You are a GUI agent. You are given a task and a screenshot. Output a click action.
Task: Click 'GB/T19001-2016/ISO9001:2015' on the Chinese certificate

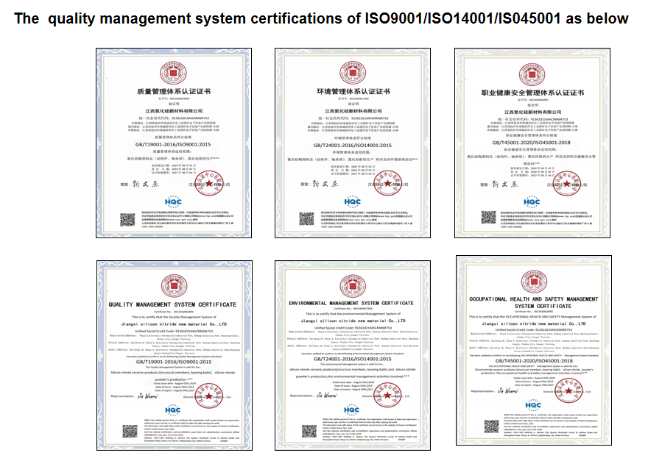[173, 145]
